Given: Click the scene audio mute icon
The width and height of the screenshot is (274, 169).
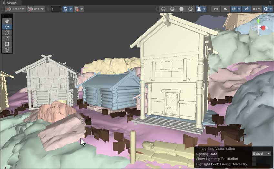Looking at the screenshot, I should point(225,9).
